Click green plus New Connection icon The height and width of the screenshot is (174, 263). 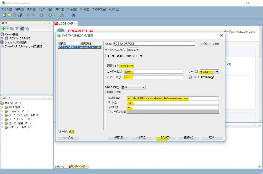pyautogui.click(x=3, y=29)
